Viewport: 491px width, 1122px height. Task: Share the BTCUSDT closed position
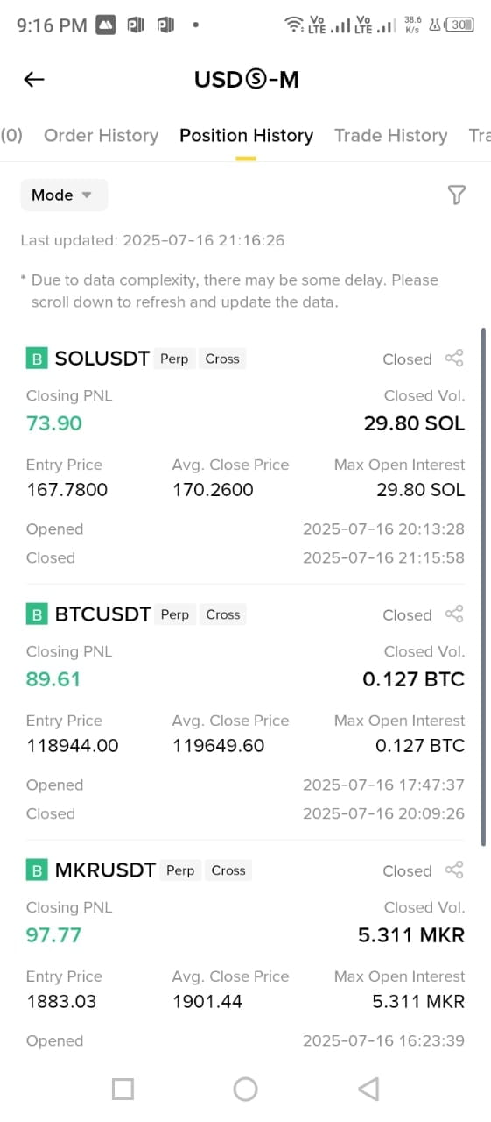point(454,614)
